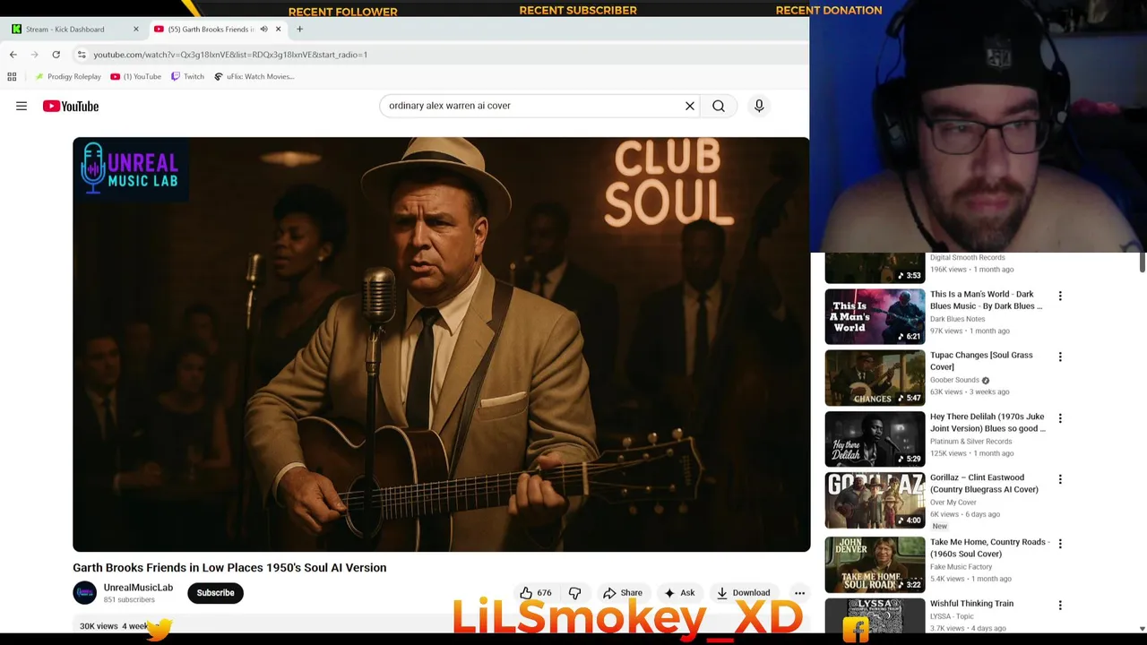Open the (1) YouTube bookmark
The height and width of the screenshot is (645, 1147).
[x=136, y=77]
